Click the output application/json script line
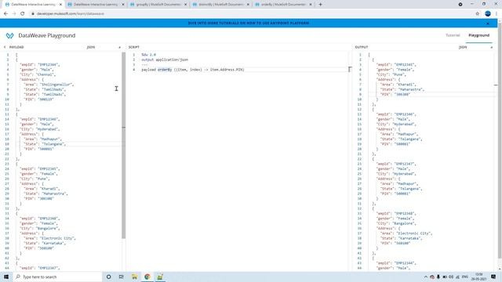Screen dimensions: 502x282 point(165,60)
